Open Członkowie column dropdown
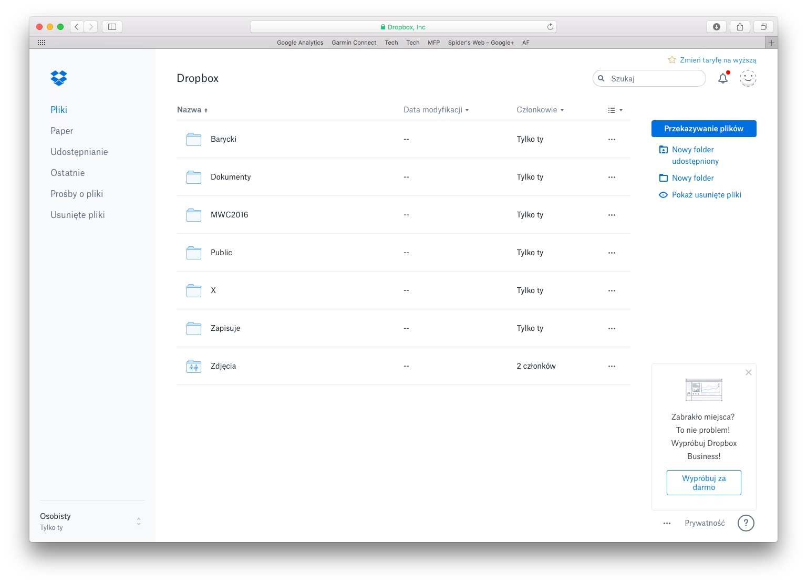This screenshot has height=584, width=807. coord(540,110)
